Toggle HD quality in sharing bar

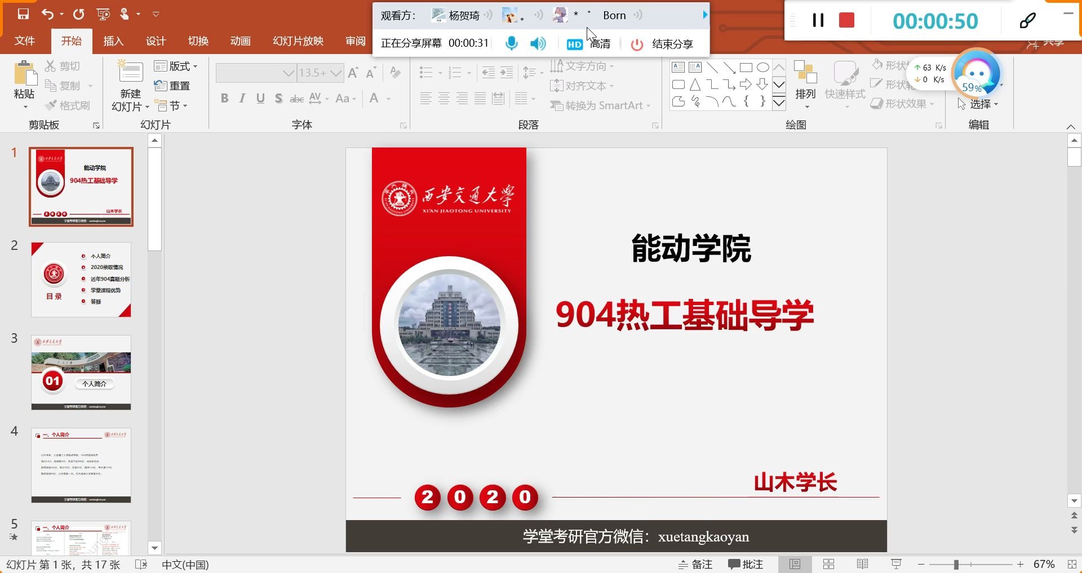tap(588, 43)
